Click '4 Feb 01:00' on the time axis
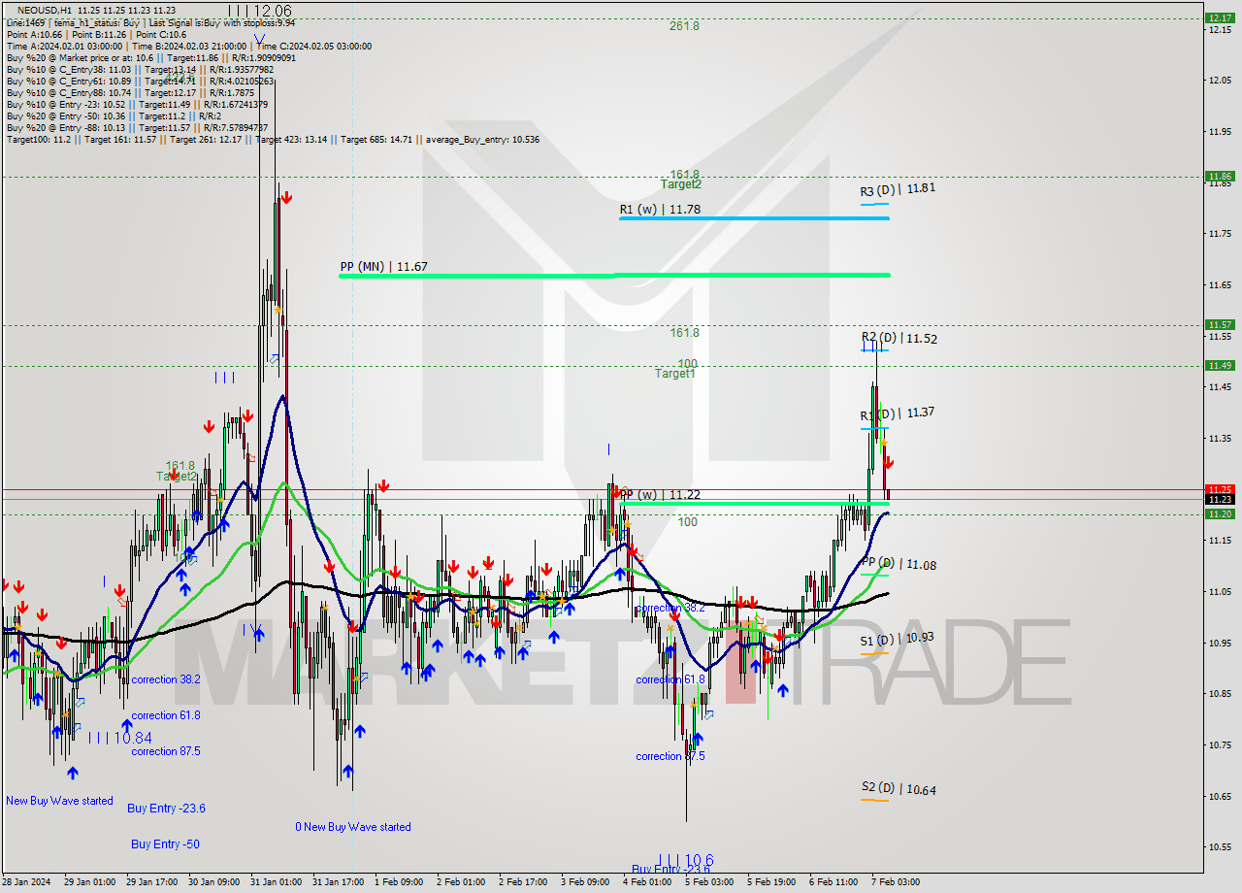Screen dimensions: 1242x893 pyautogui.click(x=647, y=882)
